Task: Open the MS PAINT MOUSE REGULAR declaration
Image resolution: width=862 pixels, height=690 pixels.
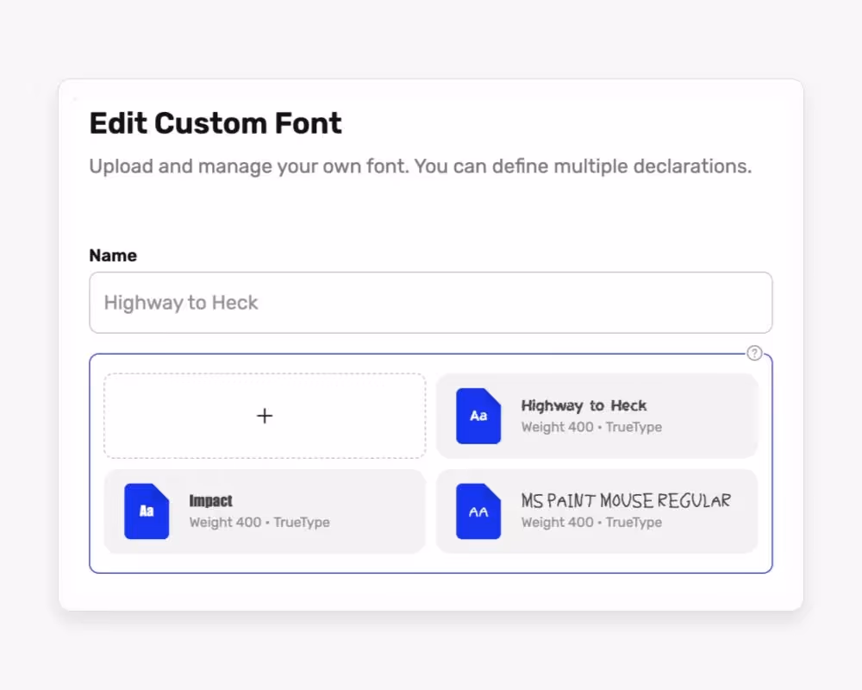Action: pos(597,511)
